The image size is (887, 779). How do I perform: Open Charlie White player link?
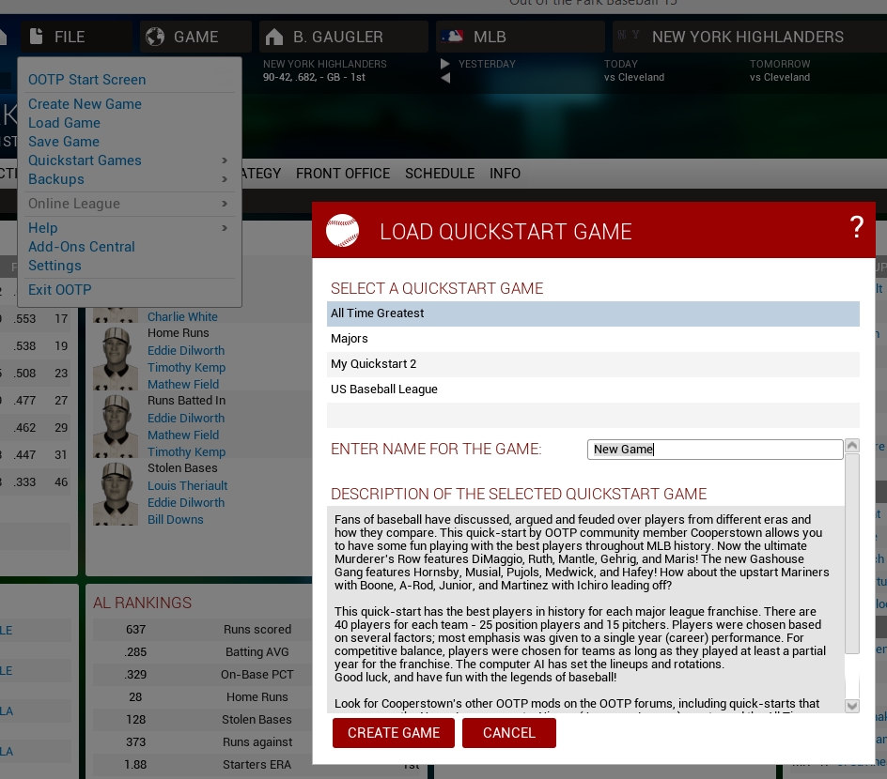[x=182, y=317]
